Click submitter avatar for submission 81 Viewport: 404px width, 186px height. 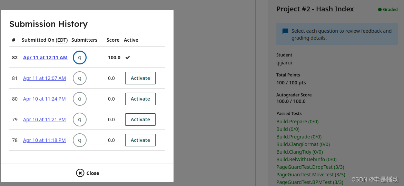click(x=80, y=78)
